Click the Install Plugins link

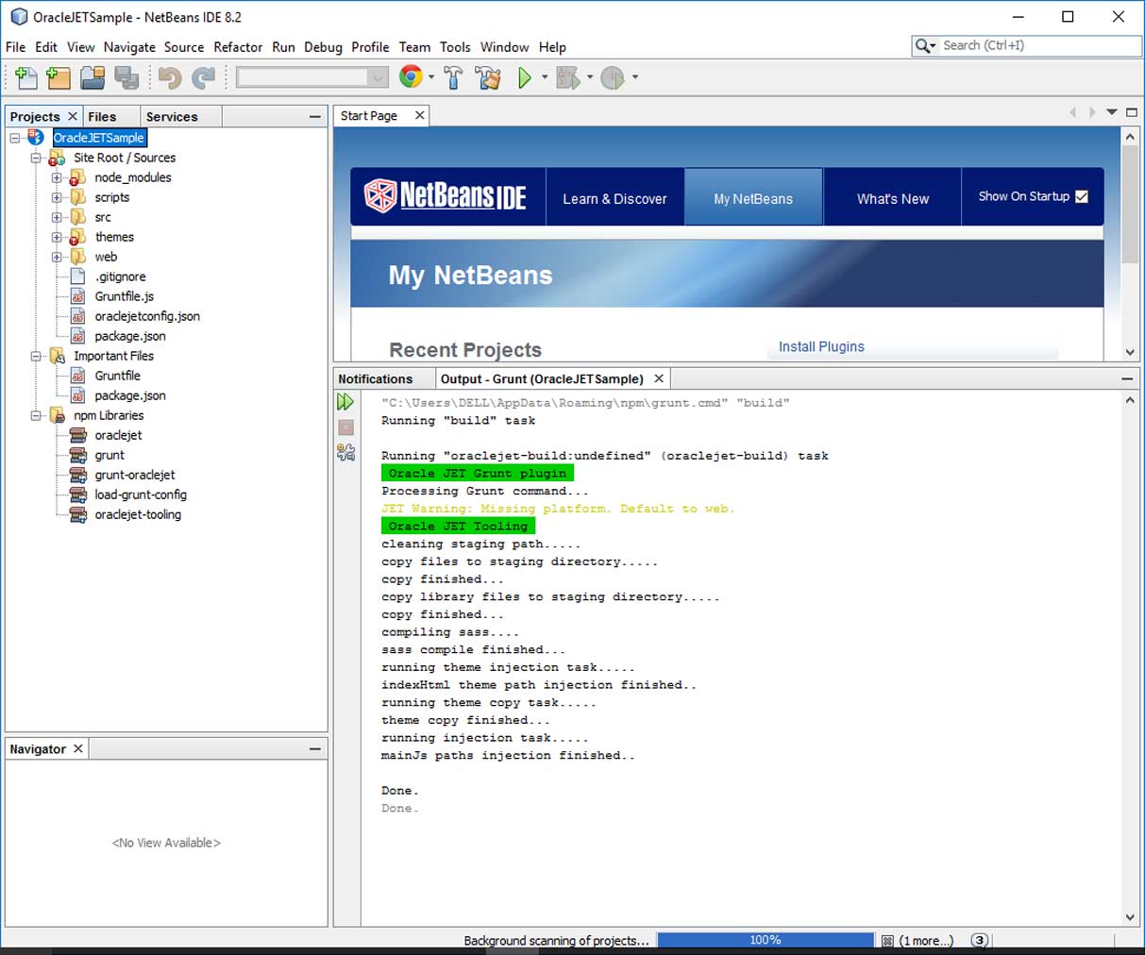(x=821, y=346)
